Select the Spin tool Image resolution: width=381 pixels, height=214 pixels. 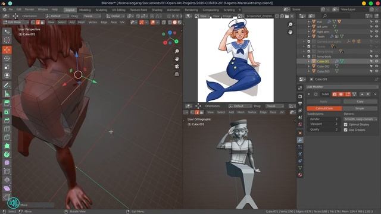click(7, 154)
